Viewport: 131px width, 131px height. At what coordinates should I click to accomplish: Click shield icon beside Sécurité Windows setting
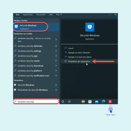tap(15, 85)
